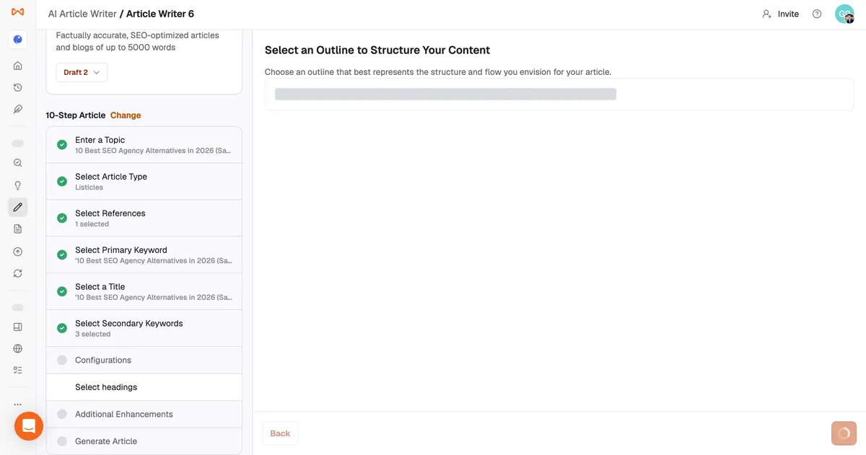866x455 pixels.
Task: Open the three-dots more menu
Action: (x=18, y=405)
